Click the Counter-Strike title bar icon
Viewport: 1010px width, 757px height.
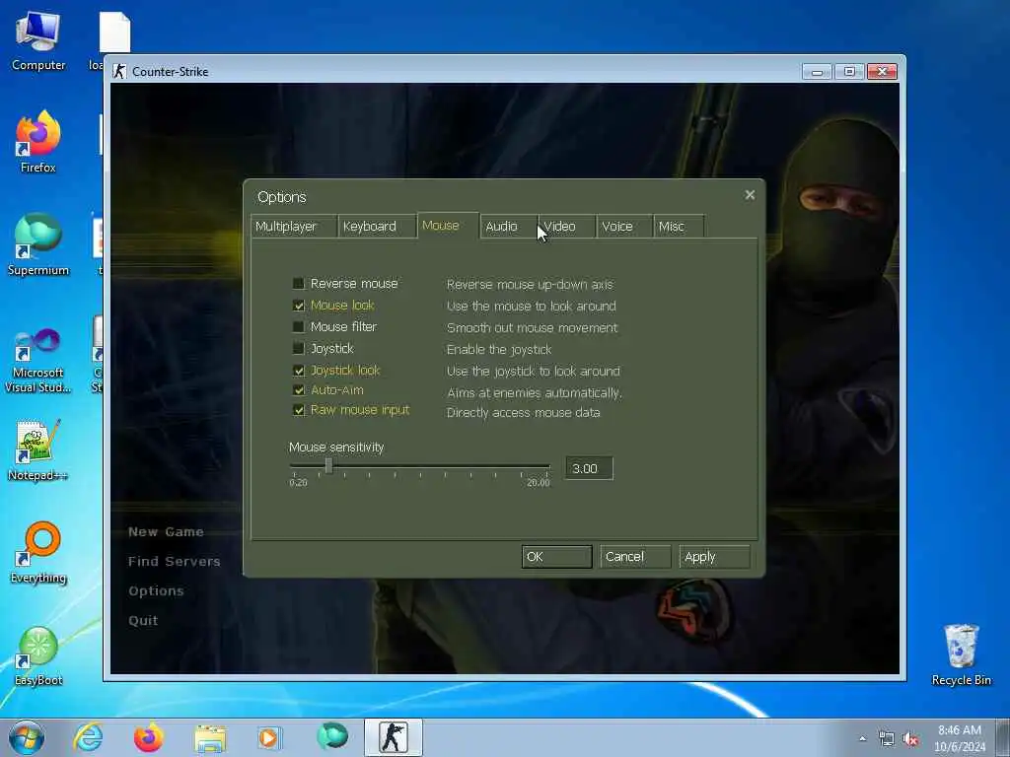119,71
